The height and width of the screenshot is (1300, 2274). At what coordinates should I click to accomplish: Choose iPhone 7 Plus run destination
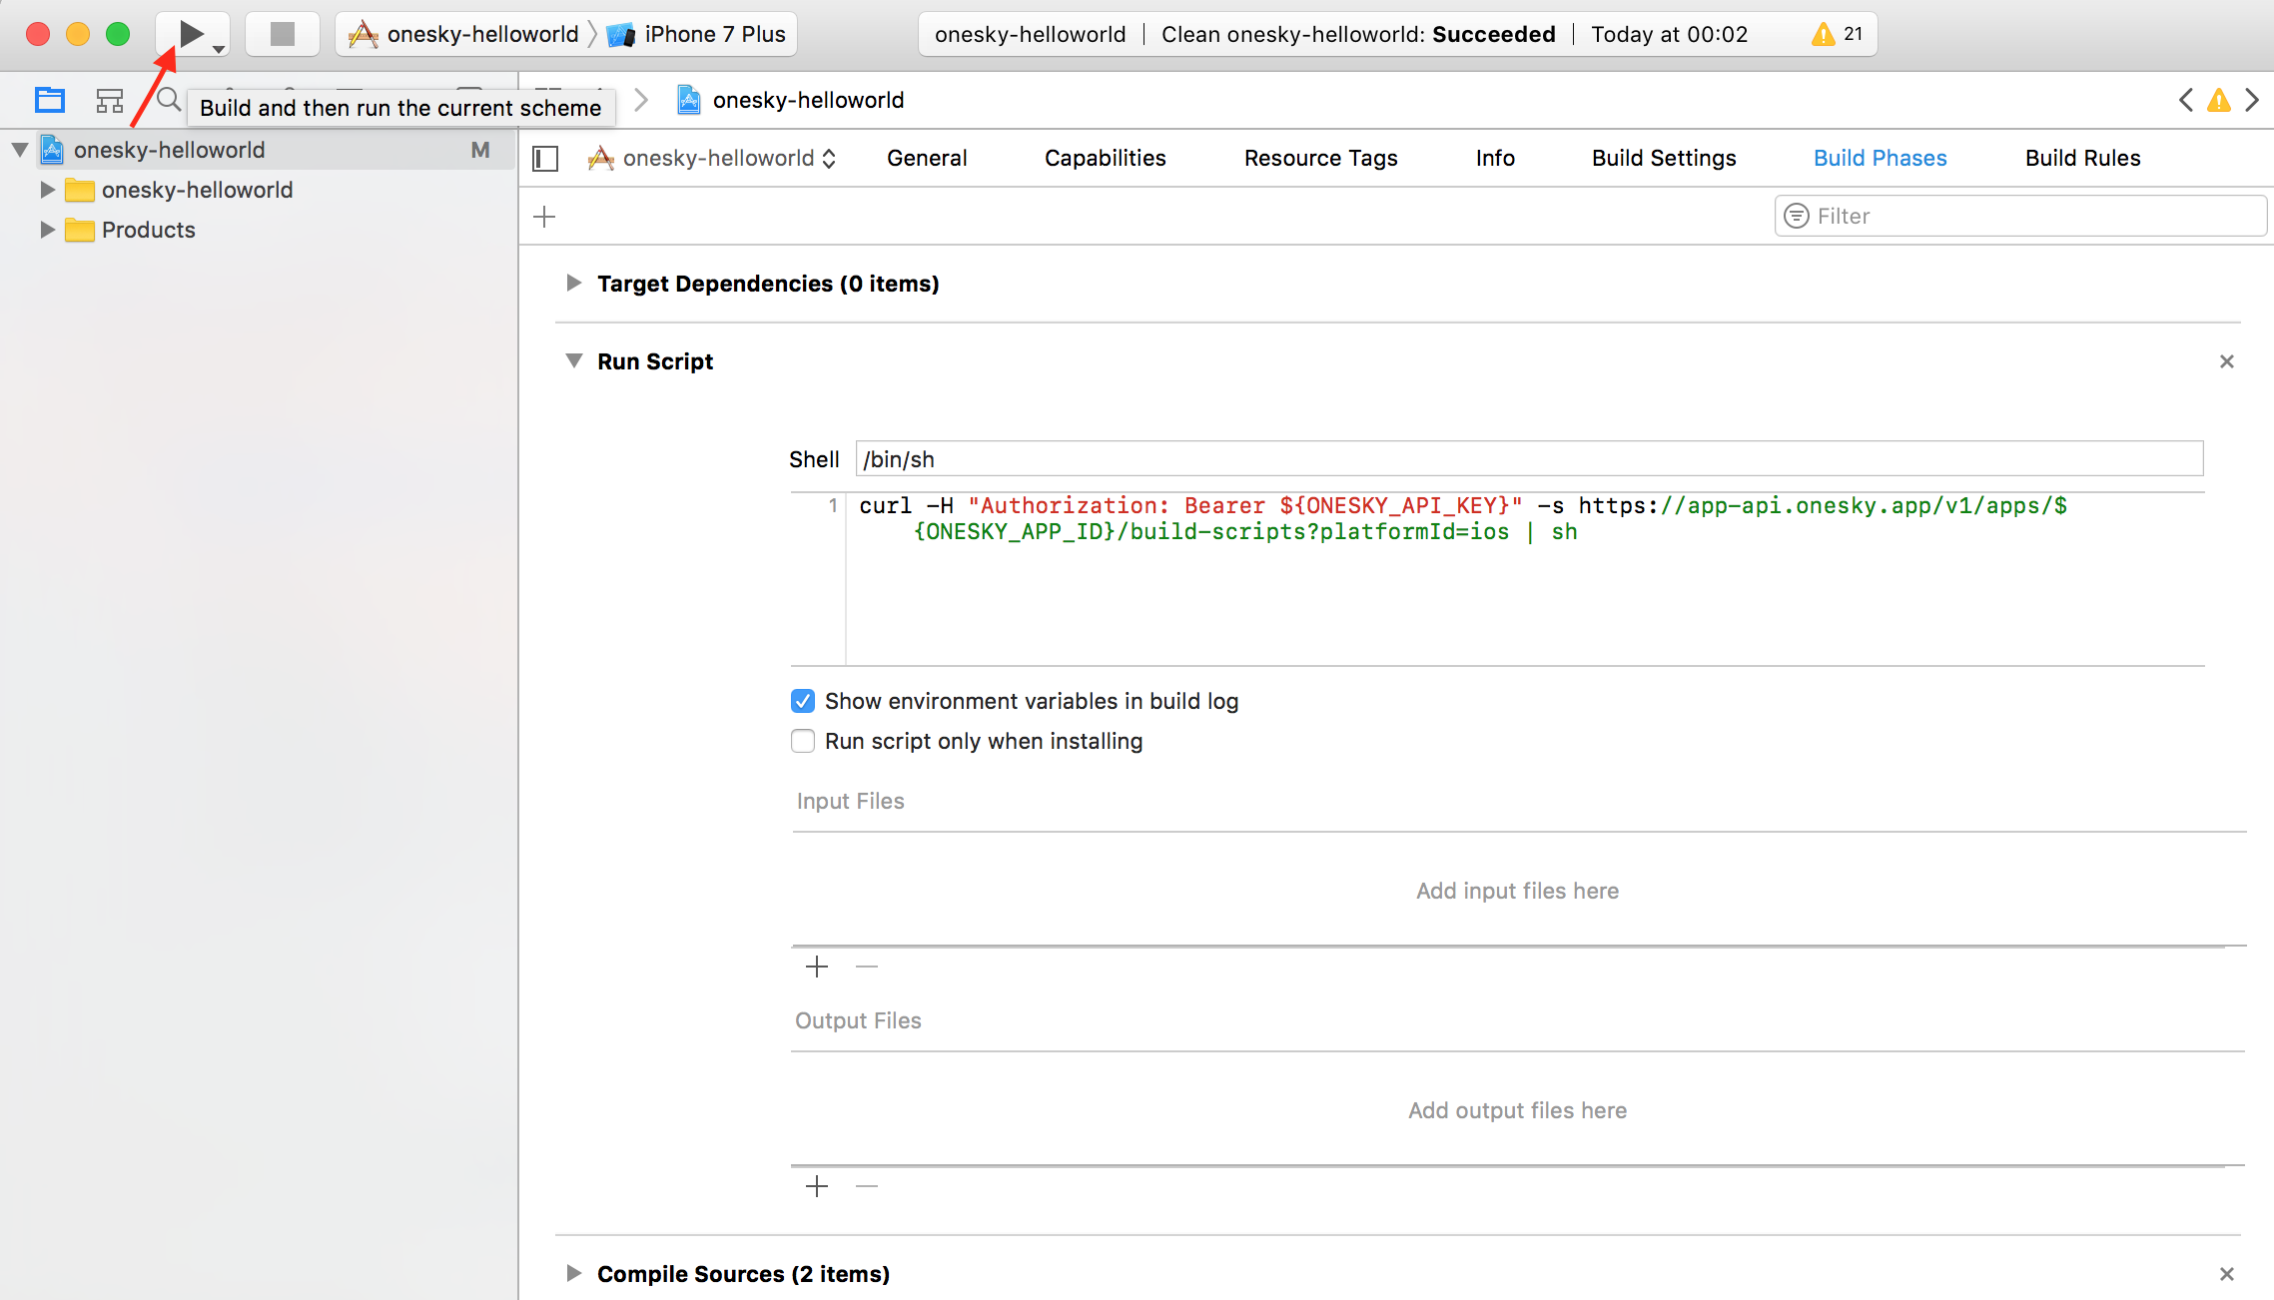[x=697, y=35]
